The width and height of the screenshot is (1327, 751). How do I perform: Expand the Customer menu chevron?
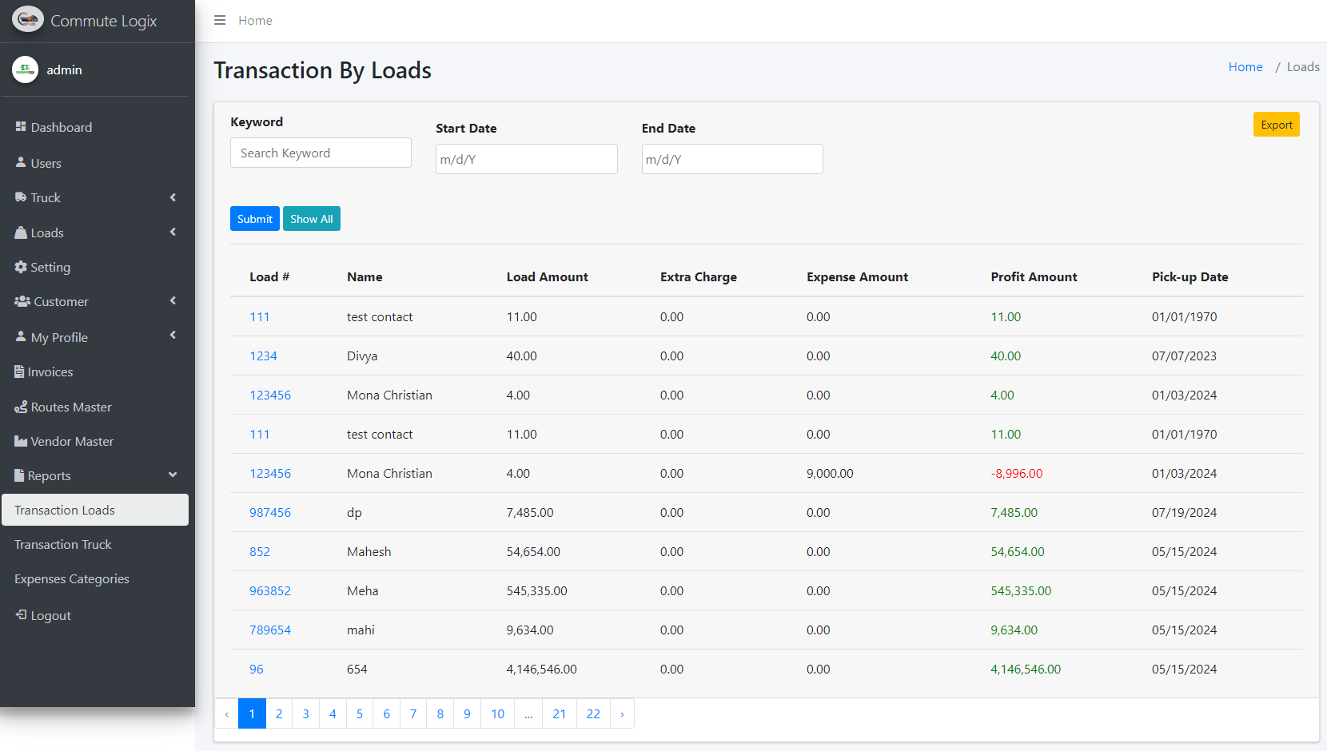tap(173, 301)
